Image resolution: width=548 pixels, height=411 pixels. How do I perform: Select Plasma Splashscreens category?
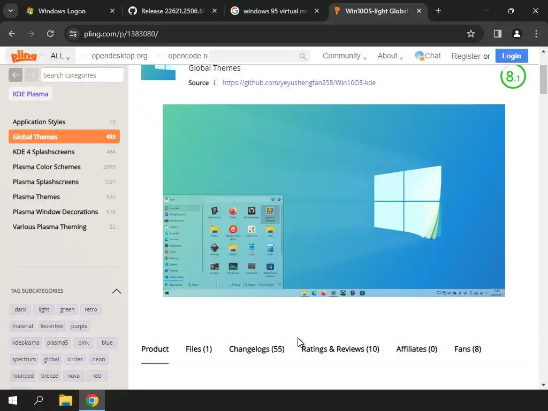point(64,182)
